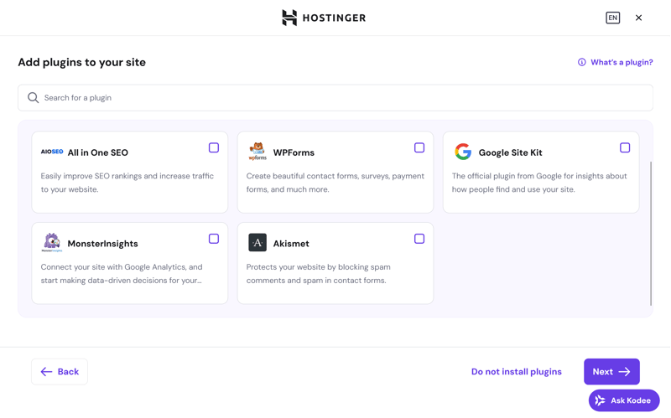
Task: Click the plugin list scrollbar
Action: click(651, 234)
